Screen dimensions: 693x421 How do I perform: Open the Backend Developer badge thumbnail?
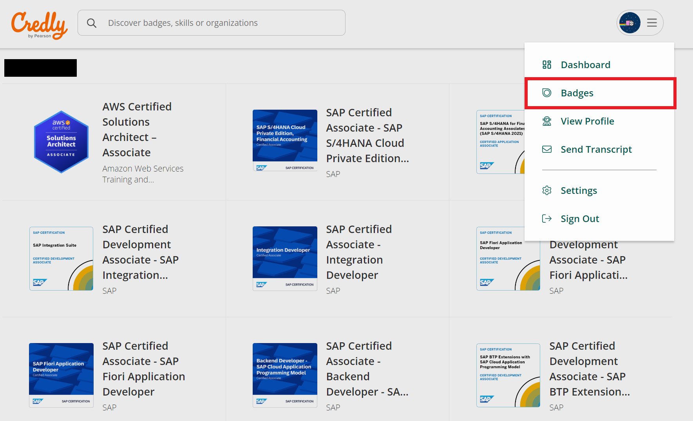tap(285, 375)
